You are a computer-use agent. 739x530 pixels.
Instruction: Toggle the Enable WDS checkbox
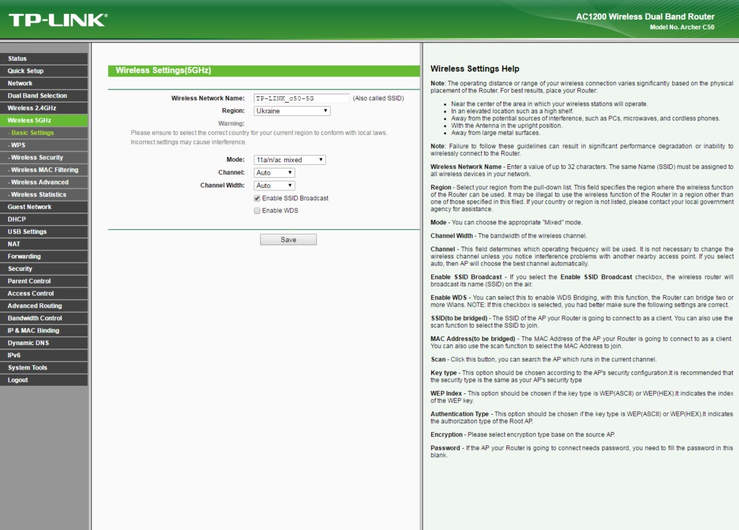(257, 211)
